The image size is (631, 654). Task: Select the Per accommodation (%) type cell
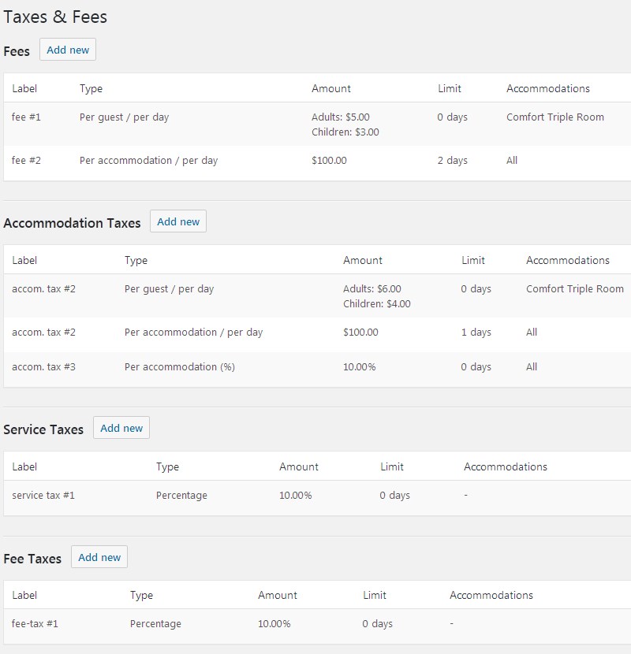tap(180, 367)
